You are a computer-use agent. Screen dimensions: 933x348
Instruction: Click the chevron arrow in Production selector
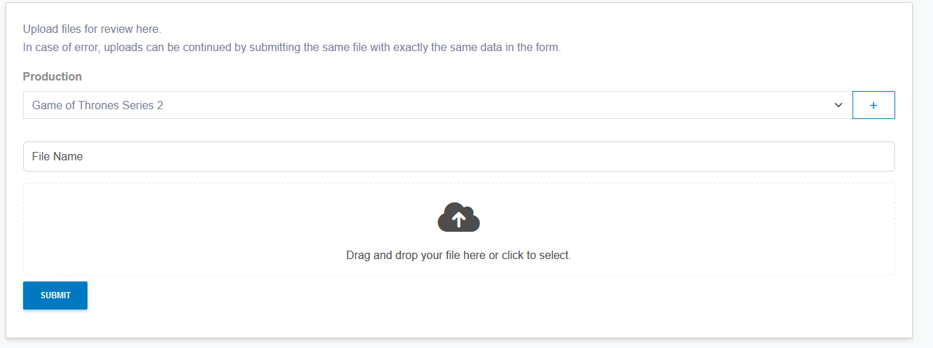point(838,105)
